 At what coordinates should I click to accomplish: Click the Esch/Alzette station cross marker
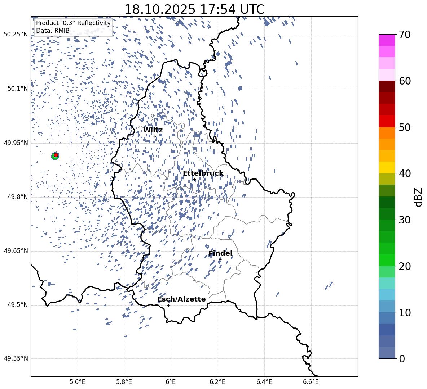[x=168, y=305]
